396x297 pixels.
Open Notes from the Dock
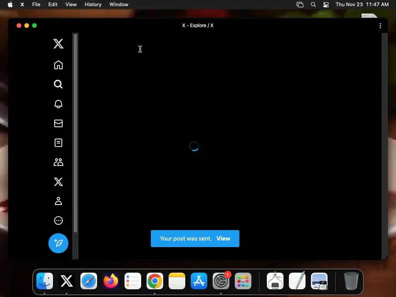coord(177,281)
